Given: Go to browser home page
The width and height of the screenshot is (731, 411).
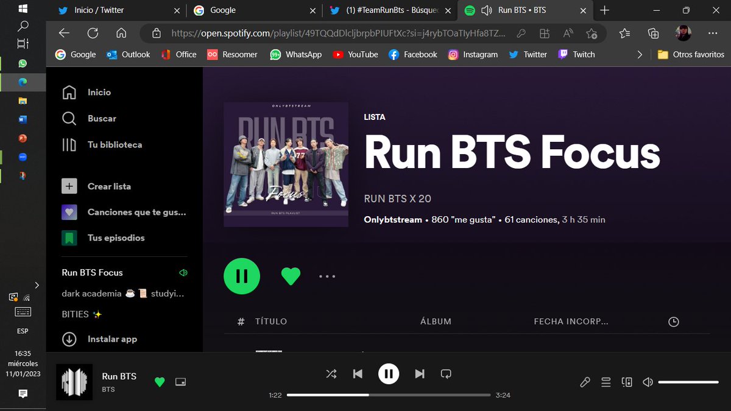Looking at the screenshot, I should (x=121, y=33).
